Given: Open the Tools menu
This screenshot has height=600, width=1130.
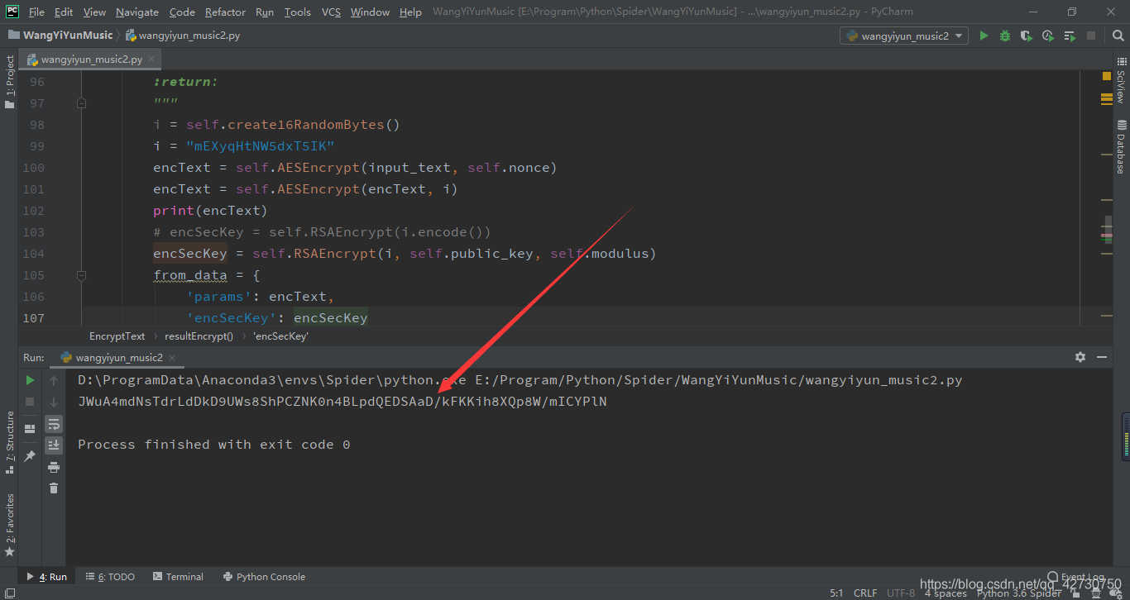Looking at the screenshot, I should pyautogui.click(x=297, y=12).
